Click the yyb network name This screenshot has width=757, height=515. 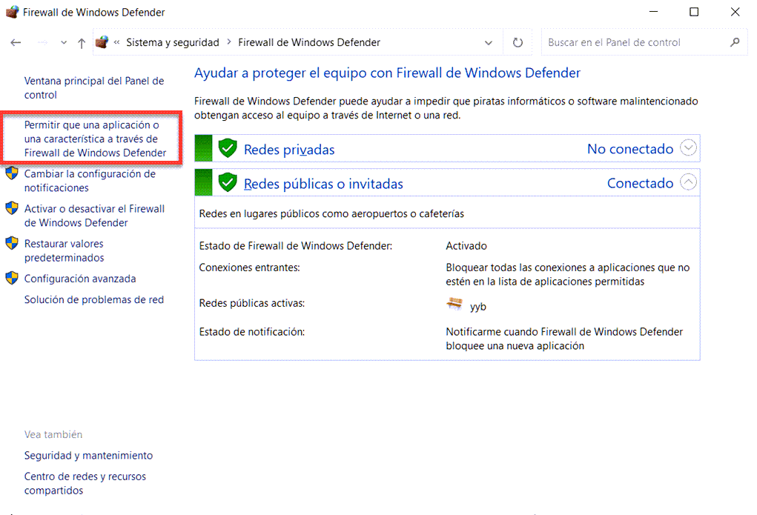pos(478,307)
